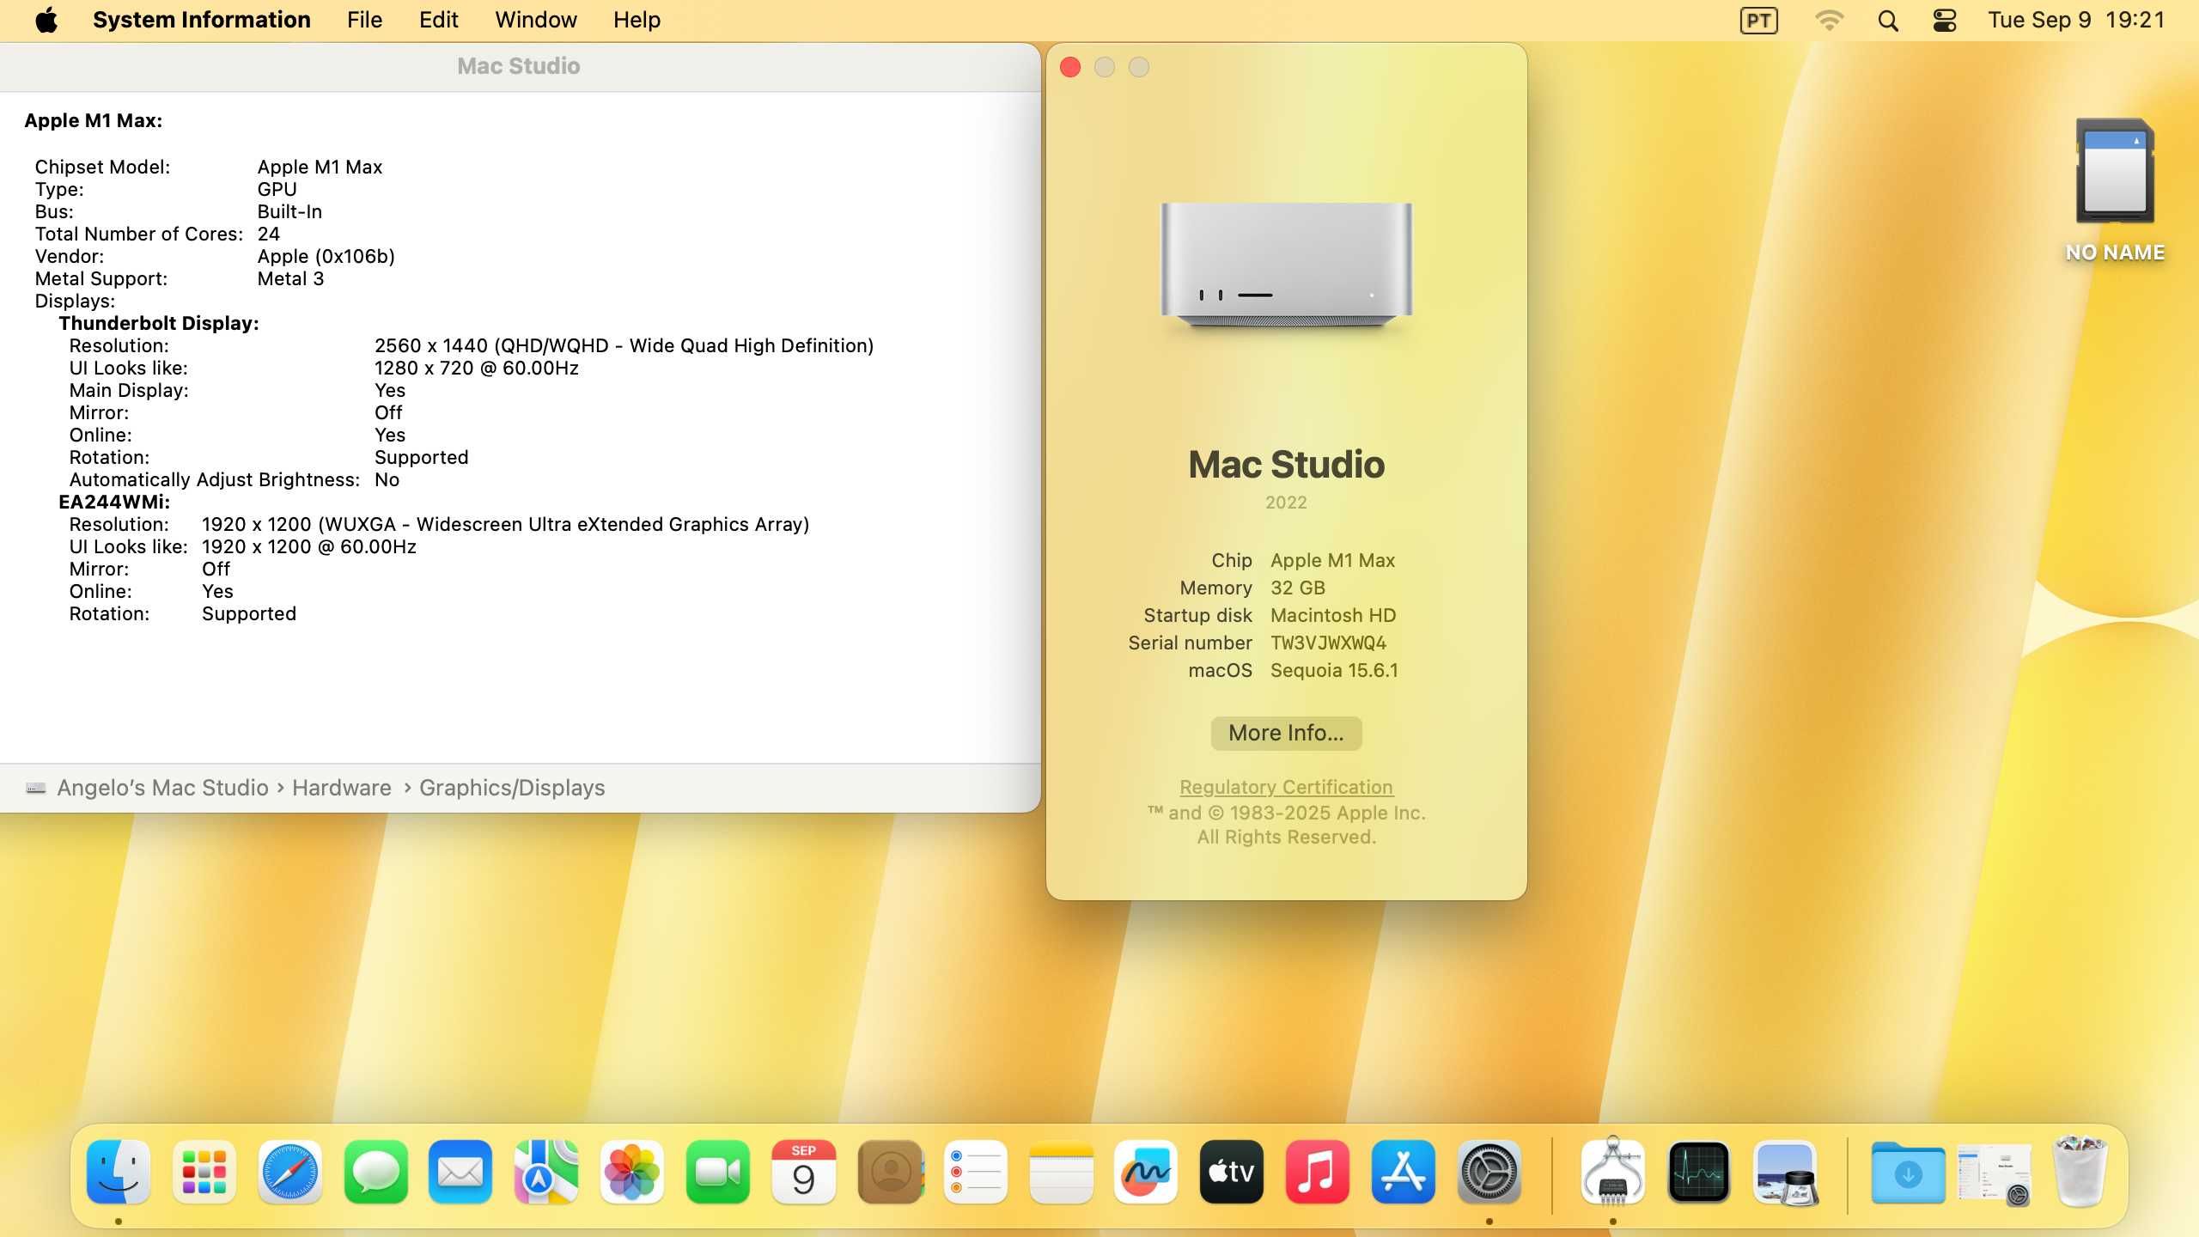This screenshot has height=1237, width=2199.
Task: Click the Apple (0x106b) vendor value
Action: pyautogui.click(x=326, y=256)
